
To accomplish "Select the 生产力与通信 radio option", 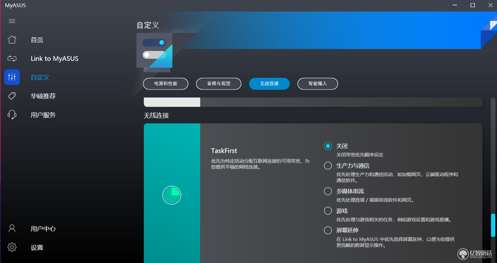I will pos(328,165).
